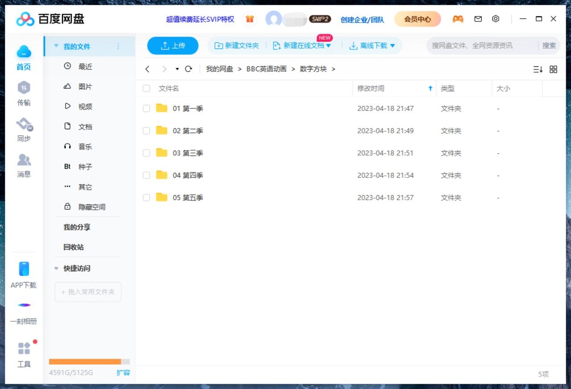
Task: Tick the checkbox for 05 第五季
Action: 146,197
